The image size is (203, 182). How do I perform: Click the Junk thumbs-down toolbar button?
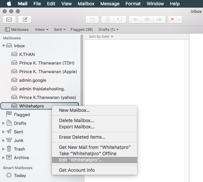tap(120, 20)
